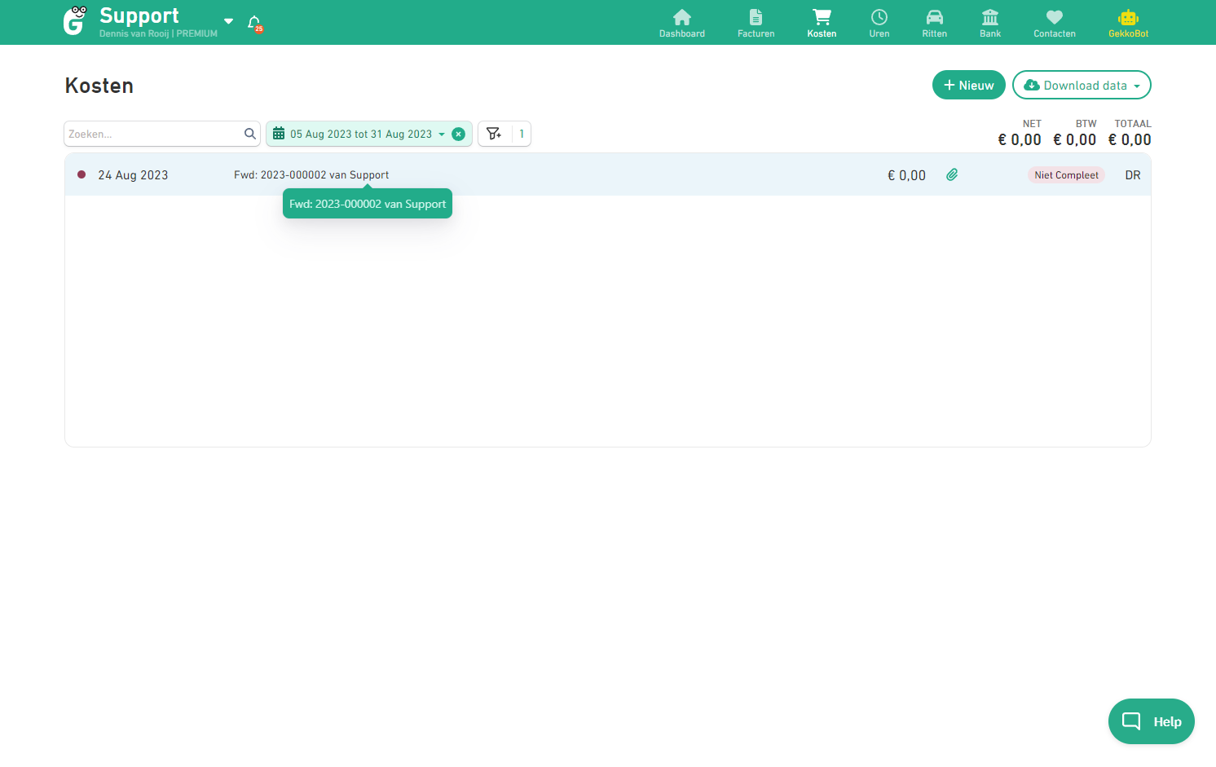Viewport: 1216px width, 767px height.
Task: Click the Nieuw button
Action: click(x=968, y=85)
